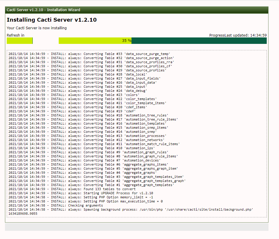The width and height of the screenshot is (279, 239).
Task: Click the 'ProgressLast updated: 14:34:59' text
Action: coord(238,35)
